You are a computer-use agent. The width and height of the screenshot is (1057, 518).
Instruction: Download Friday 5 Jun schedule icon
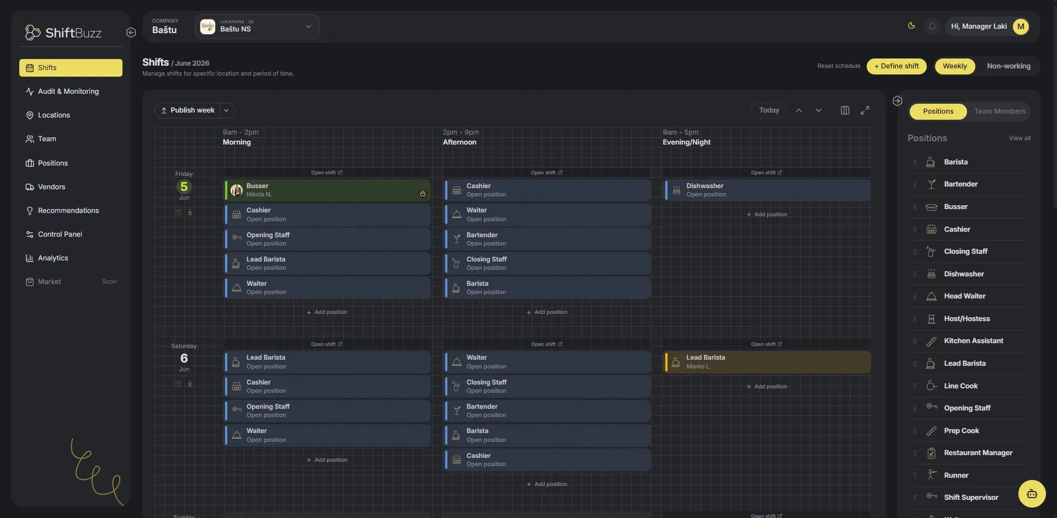[x=190, y=212]
